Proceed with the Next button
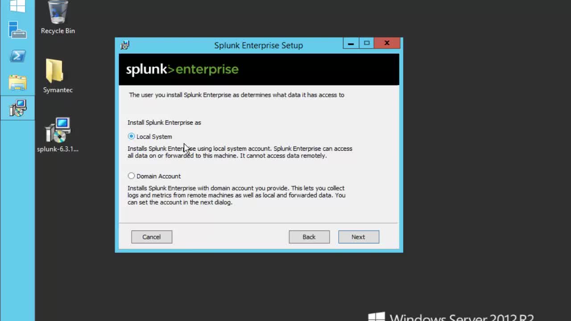This screenshot has height=321, width=571. click(359, 237)
